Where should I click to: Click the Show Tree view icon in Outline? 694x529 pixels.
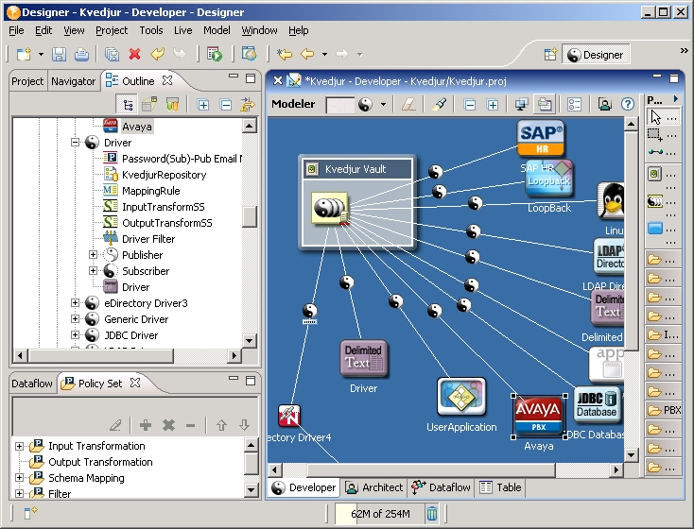pos(128,105)
